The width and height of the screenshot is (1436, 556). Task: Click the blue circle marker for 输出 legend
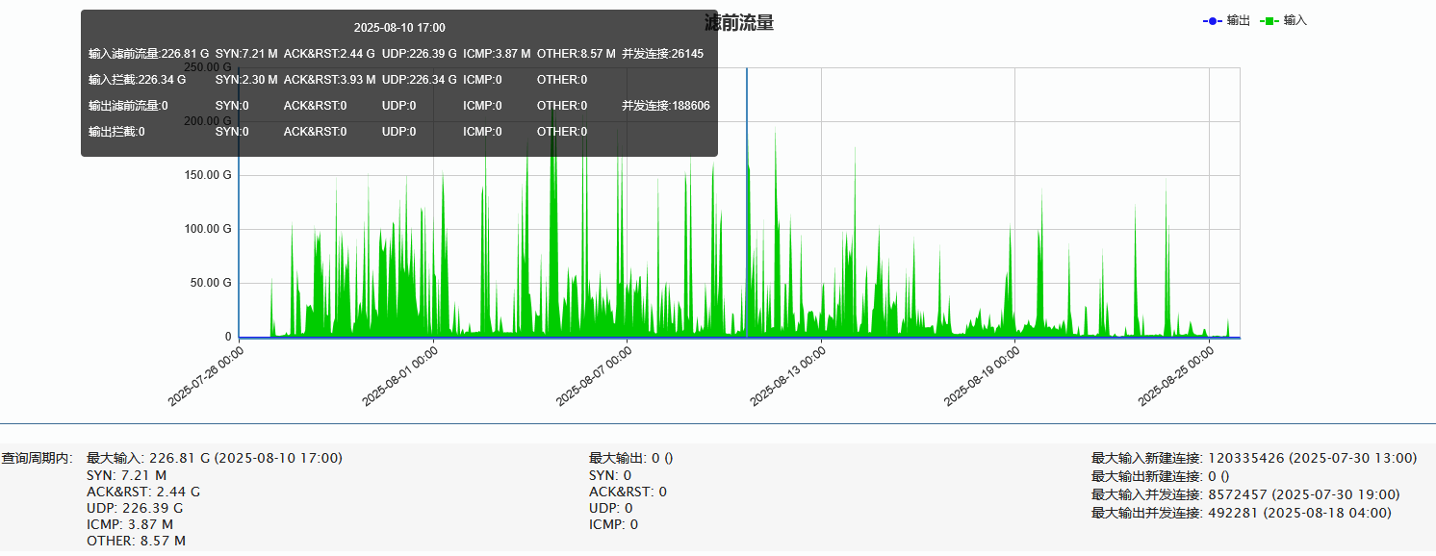coord(1213,20)
